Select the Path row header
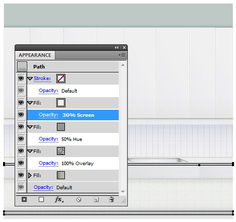This screenshot has height=222, width=236. [x=73, y=66]
